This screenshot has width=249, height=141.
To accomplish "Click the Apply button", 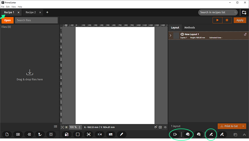I will click(240, 20).
